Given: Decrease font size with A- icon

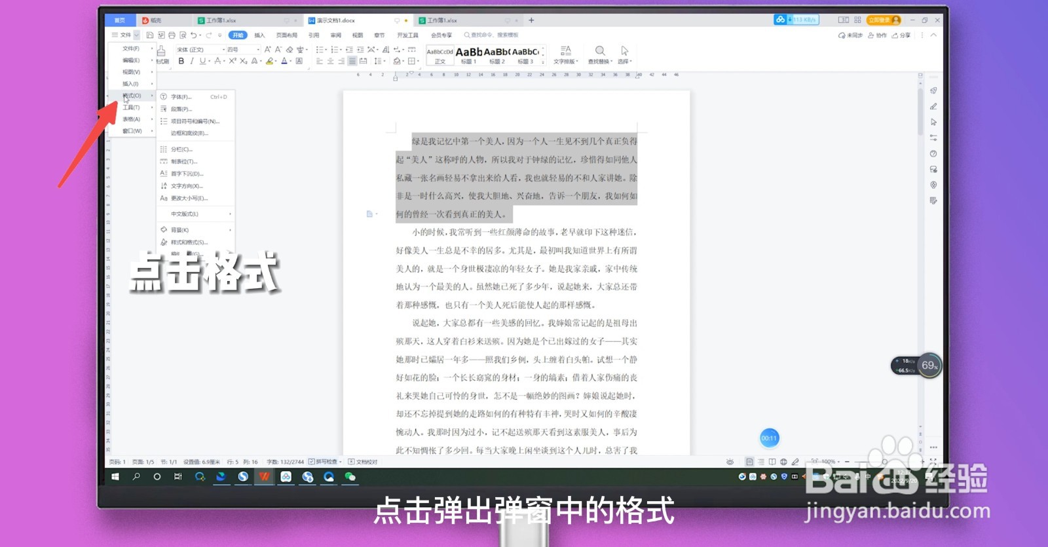Looking at the screenshot, I should 278,49.
